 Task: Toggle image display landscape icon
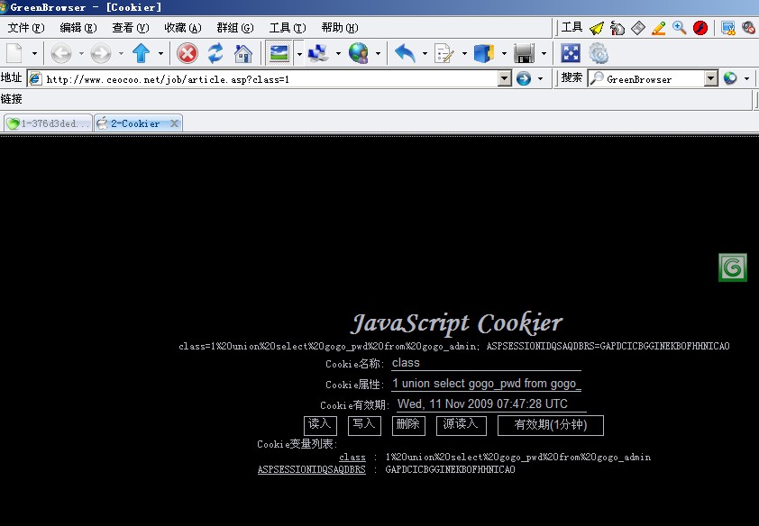click(279, 53)
